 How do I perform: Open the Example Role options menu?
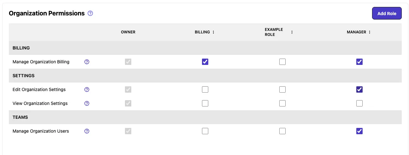tap(292, 32)
